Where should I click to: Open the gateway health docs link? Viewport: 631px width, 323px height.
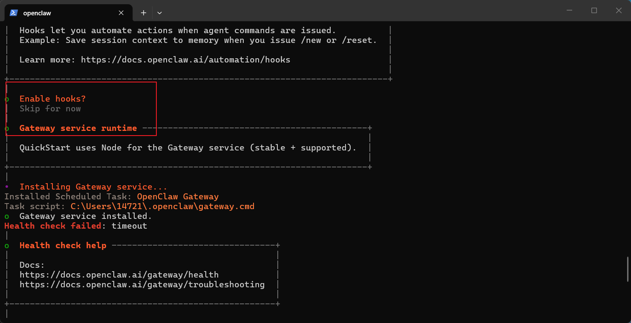119,275
